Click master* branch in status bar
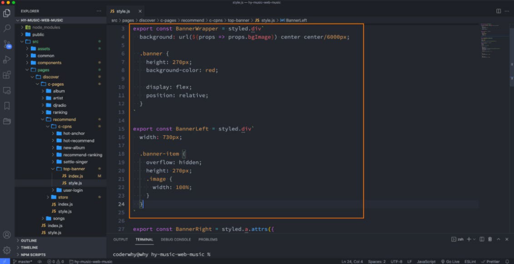 point(22,261)
